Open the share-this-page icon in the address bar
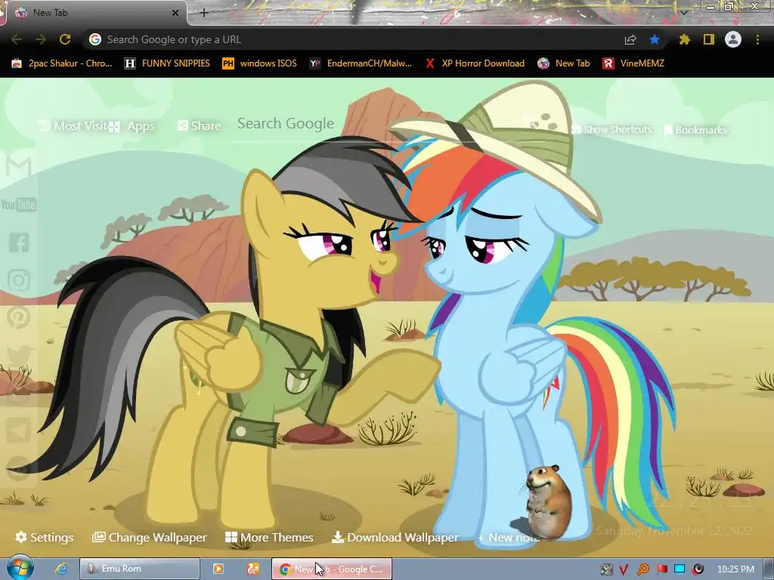Screen dimensions: 774x580 pos(630,39)
